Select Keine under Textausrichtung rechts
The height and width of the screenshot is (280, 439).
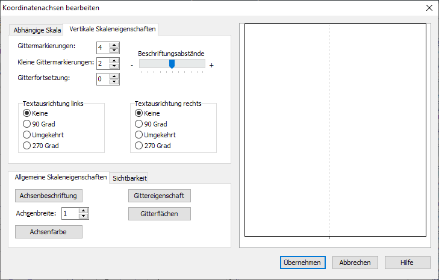click(139, 113)
